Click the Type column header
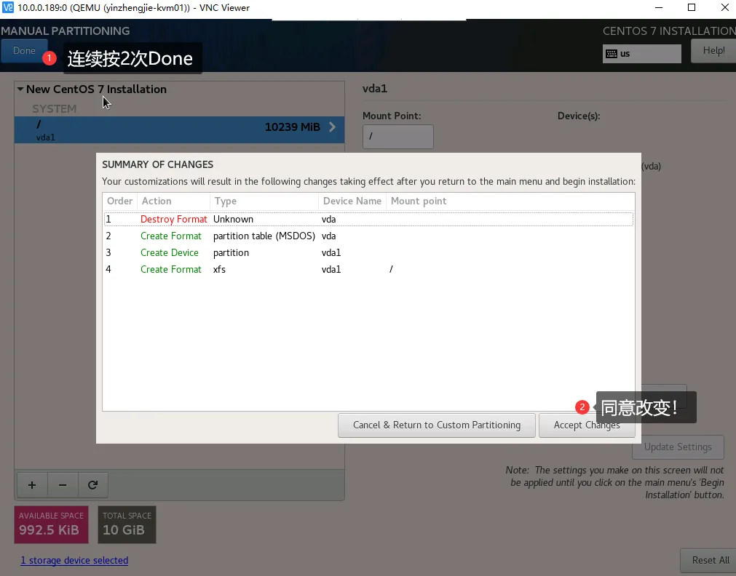 coord(264,201)
